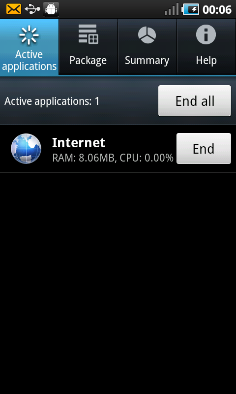The width and height of the screenshot is (236, 394).
Task: Tap the Android debugging bug icon
Action: [51, 9]
